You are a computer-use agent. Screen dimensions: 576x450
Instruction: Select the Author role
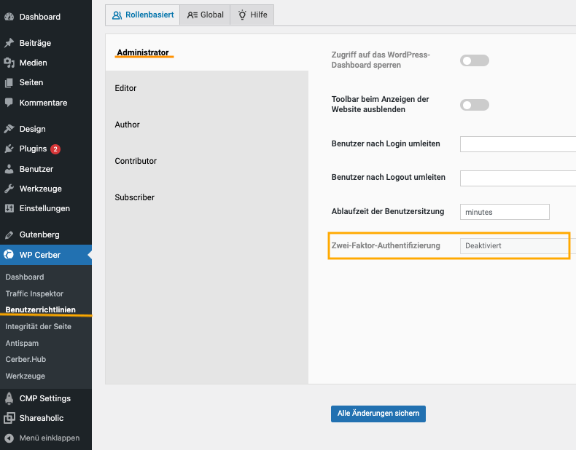pyautogui.click(x=127, y=125)
